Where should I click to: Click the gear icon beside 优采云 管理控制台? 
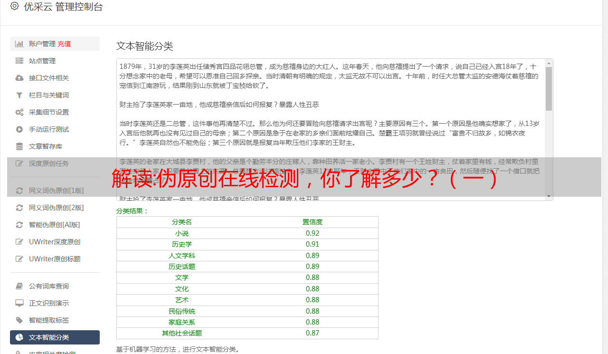coord(14,7)
